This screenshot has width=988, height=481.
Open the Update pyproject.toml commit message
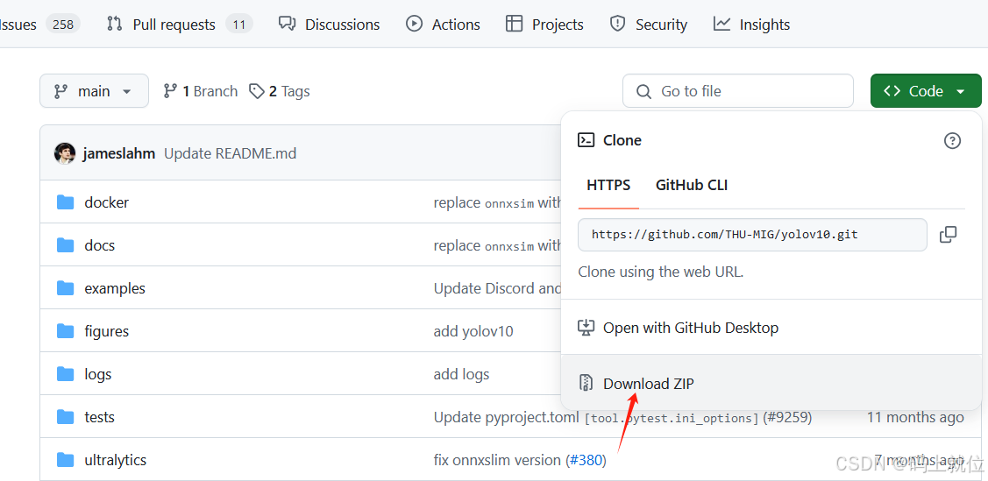coord(596,417)
